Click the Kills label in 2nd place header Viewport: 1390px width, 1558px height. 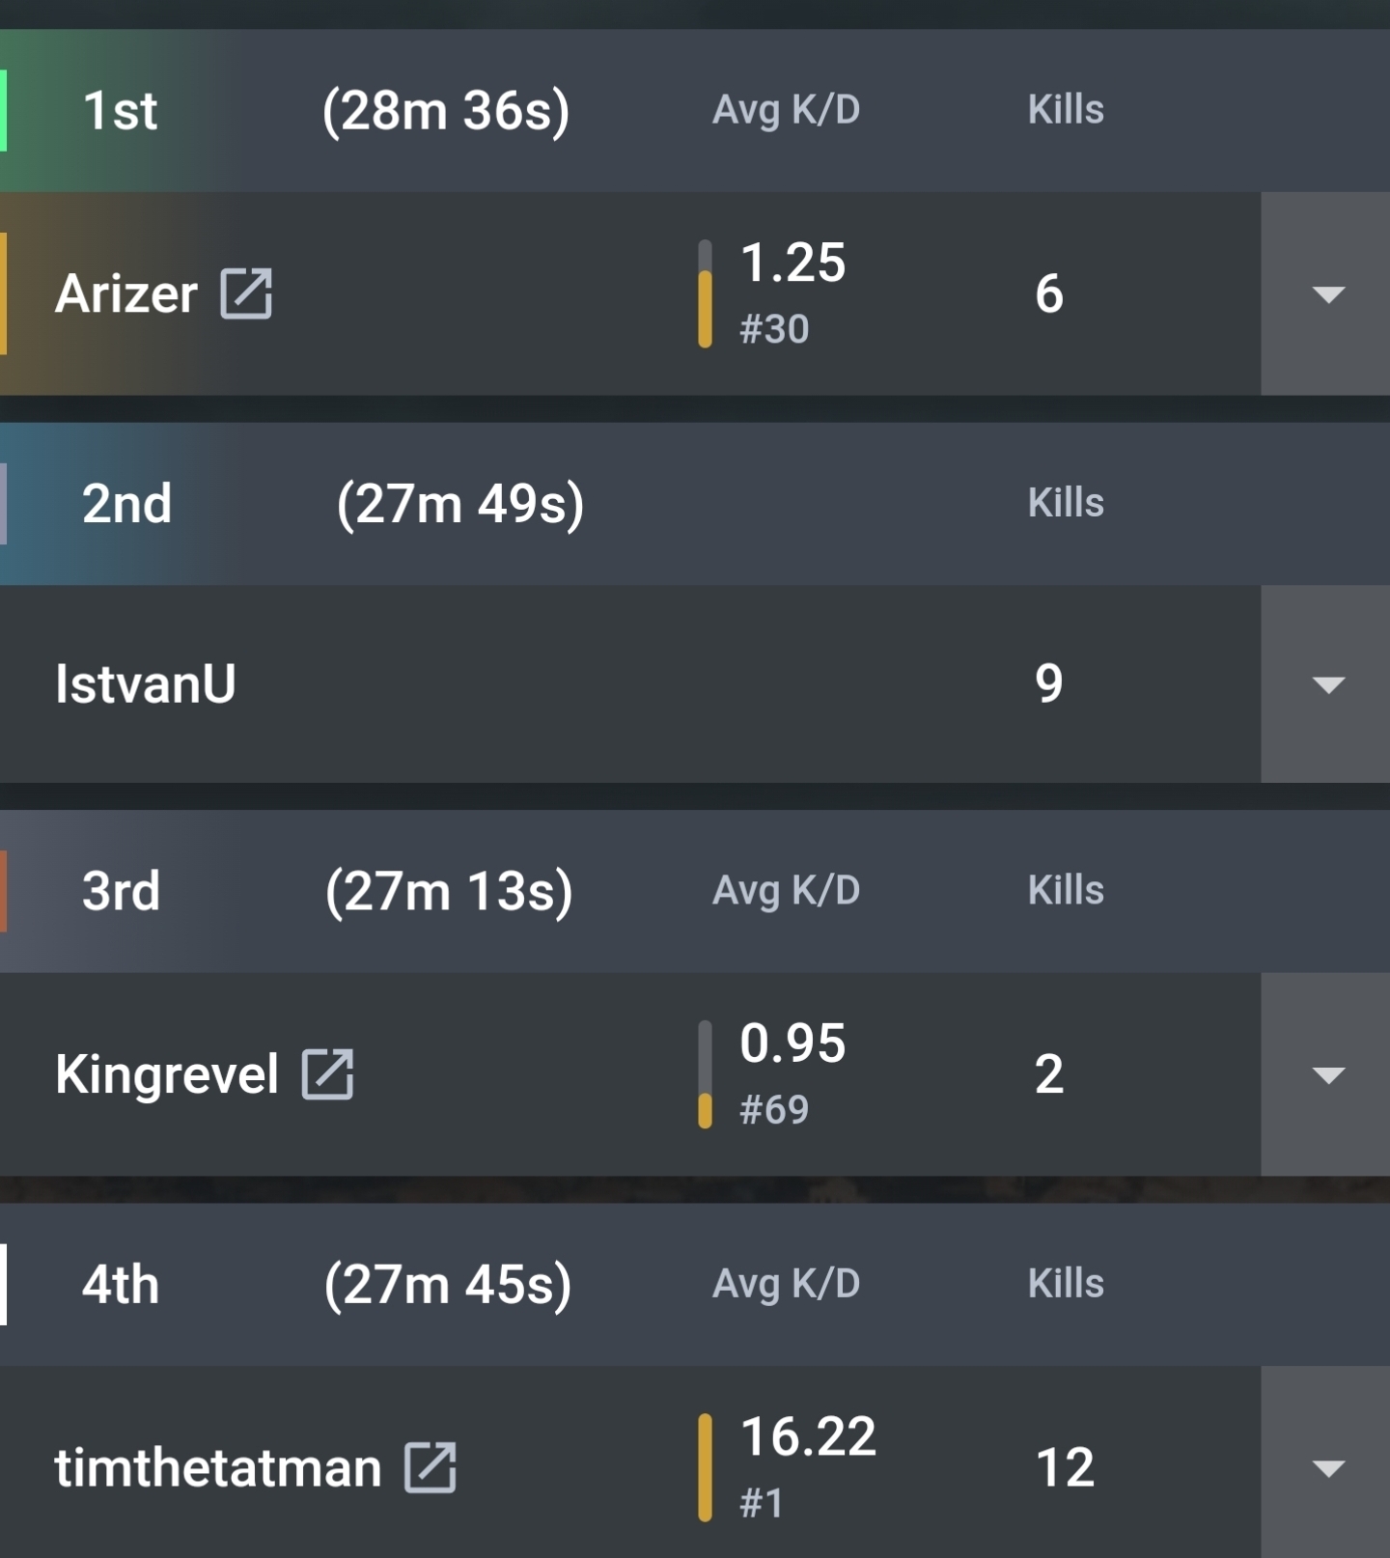coord(1066,503)
